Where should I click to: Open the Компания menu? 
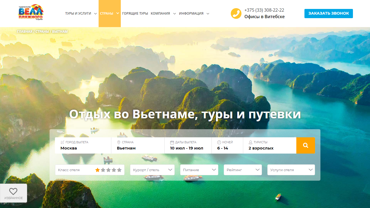point(160,14)
